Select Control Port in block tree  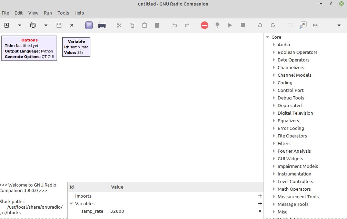(x=290, y=90)
